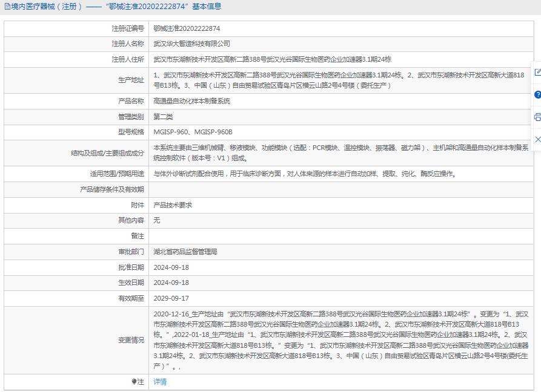Click the 生产地址 label
The image size is (541, 392).
(x=131, y=80)
